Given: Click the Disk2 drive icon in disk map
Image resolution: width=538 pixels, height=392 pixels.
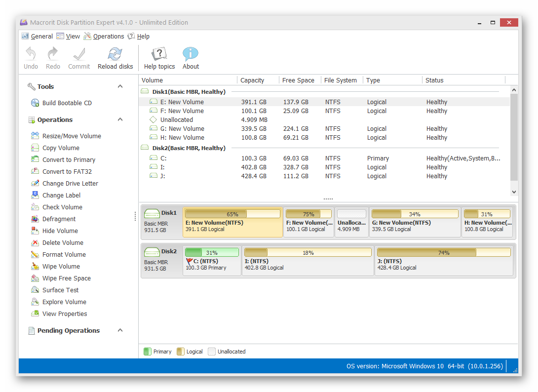Looking at the screenshot, I should coord(152,252).
